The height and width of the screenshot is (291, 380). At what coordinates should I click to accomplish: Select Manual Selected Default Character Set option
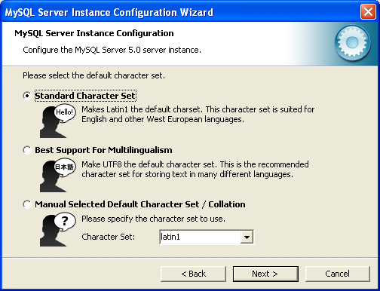click(27, 204)
